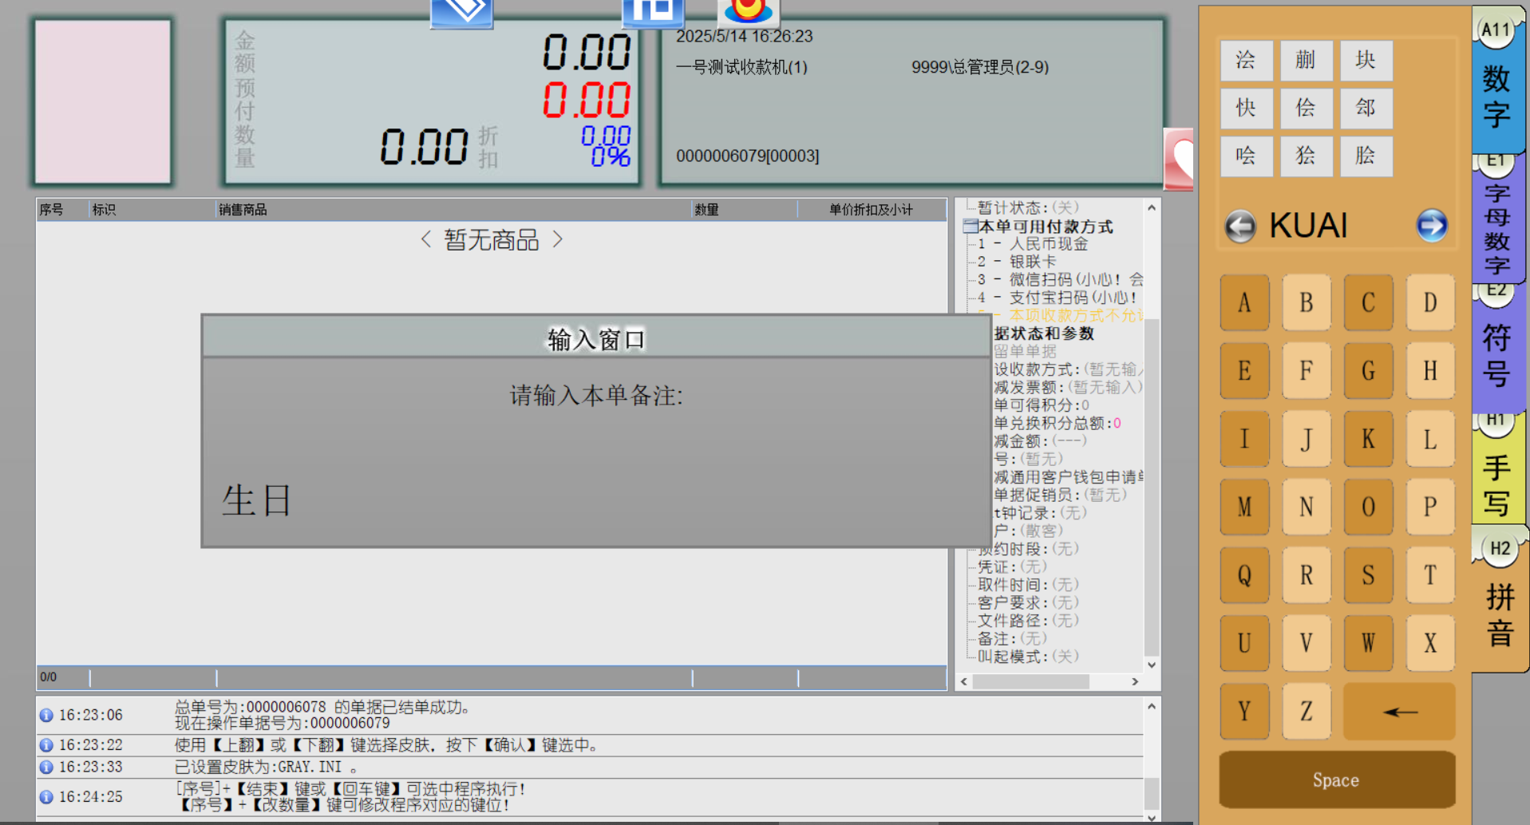Click the next candidates right arrow icon
1530x825 pixels.
click(x=1431, y=226)
